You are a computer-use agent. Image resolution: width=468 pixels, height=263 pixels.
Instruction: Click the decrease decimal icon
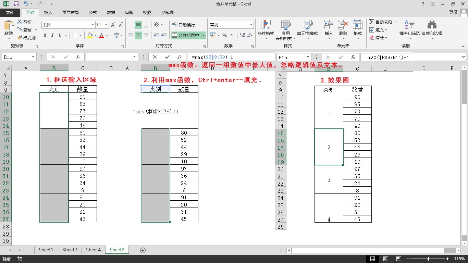[x=250, y=35]
